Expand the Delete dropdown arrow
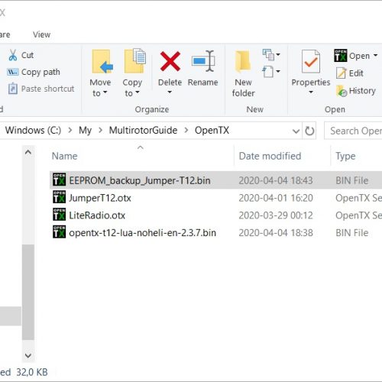This screenshot has height=382, width=382. tap(170, 92)
